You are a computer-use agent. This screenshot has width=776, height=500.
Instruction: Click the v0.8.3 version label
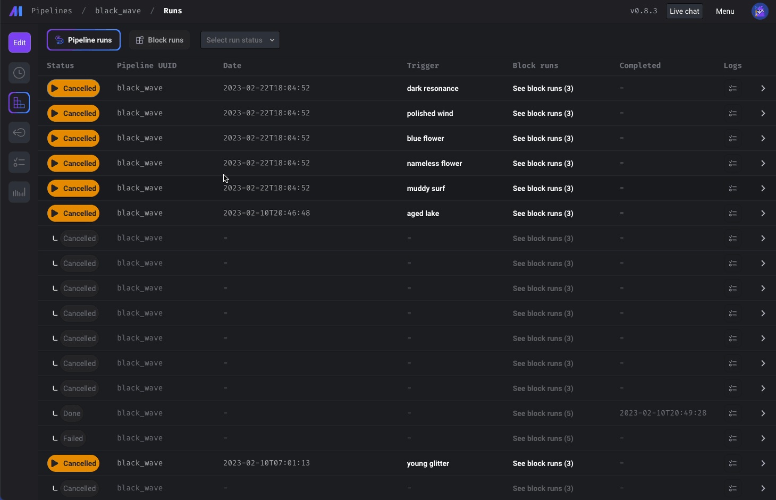pyautogui.click(x=644, y=11)
